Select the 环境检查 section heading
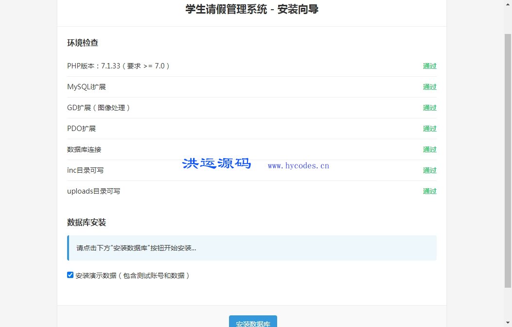Image resolution: width=512 pixels, height=327 pixels. tap(82, 43)
